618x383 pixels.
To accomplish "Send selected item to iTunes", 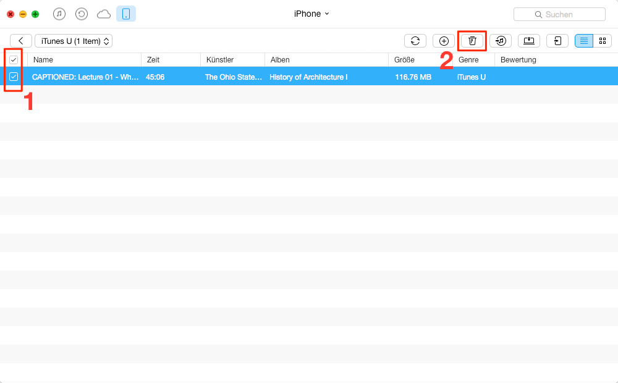I will pyautogui.click(x=501, y=41).
